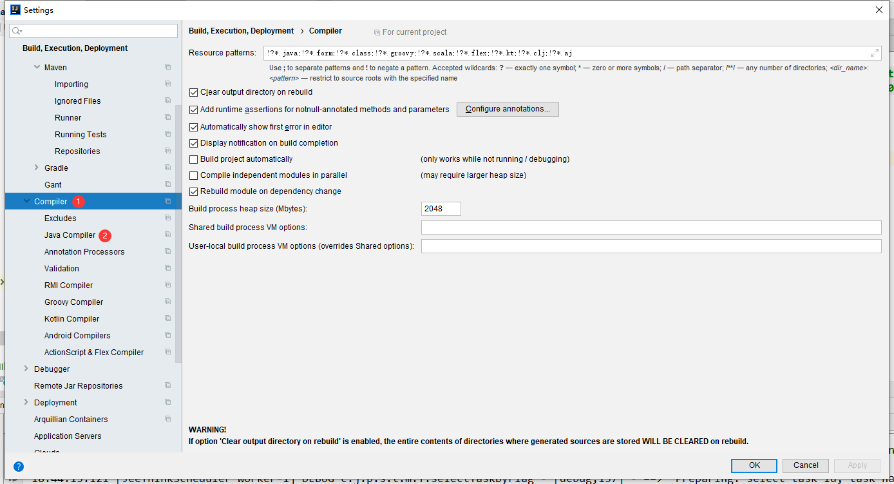Click the search magnifier icon in settings

[17, 31]
